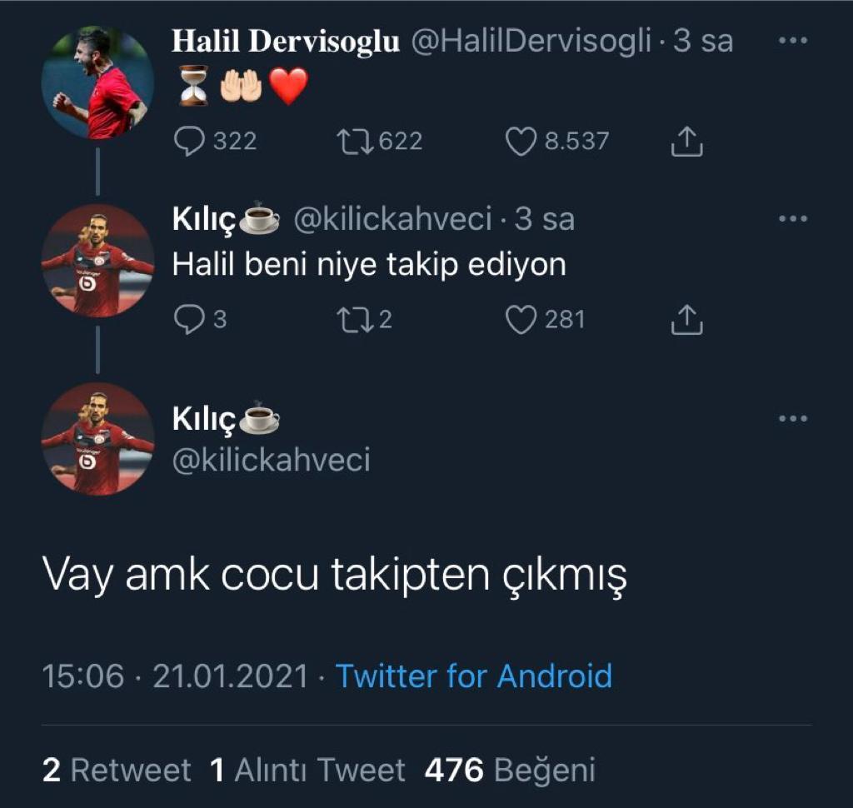Open the Twitter for Android source link
This screenshot has height=808, width=853.
(x=473, y=676)
